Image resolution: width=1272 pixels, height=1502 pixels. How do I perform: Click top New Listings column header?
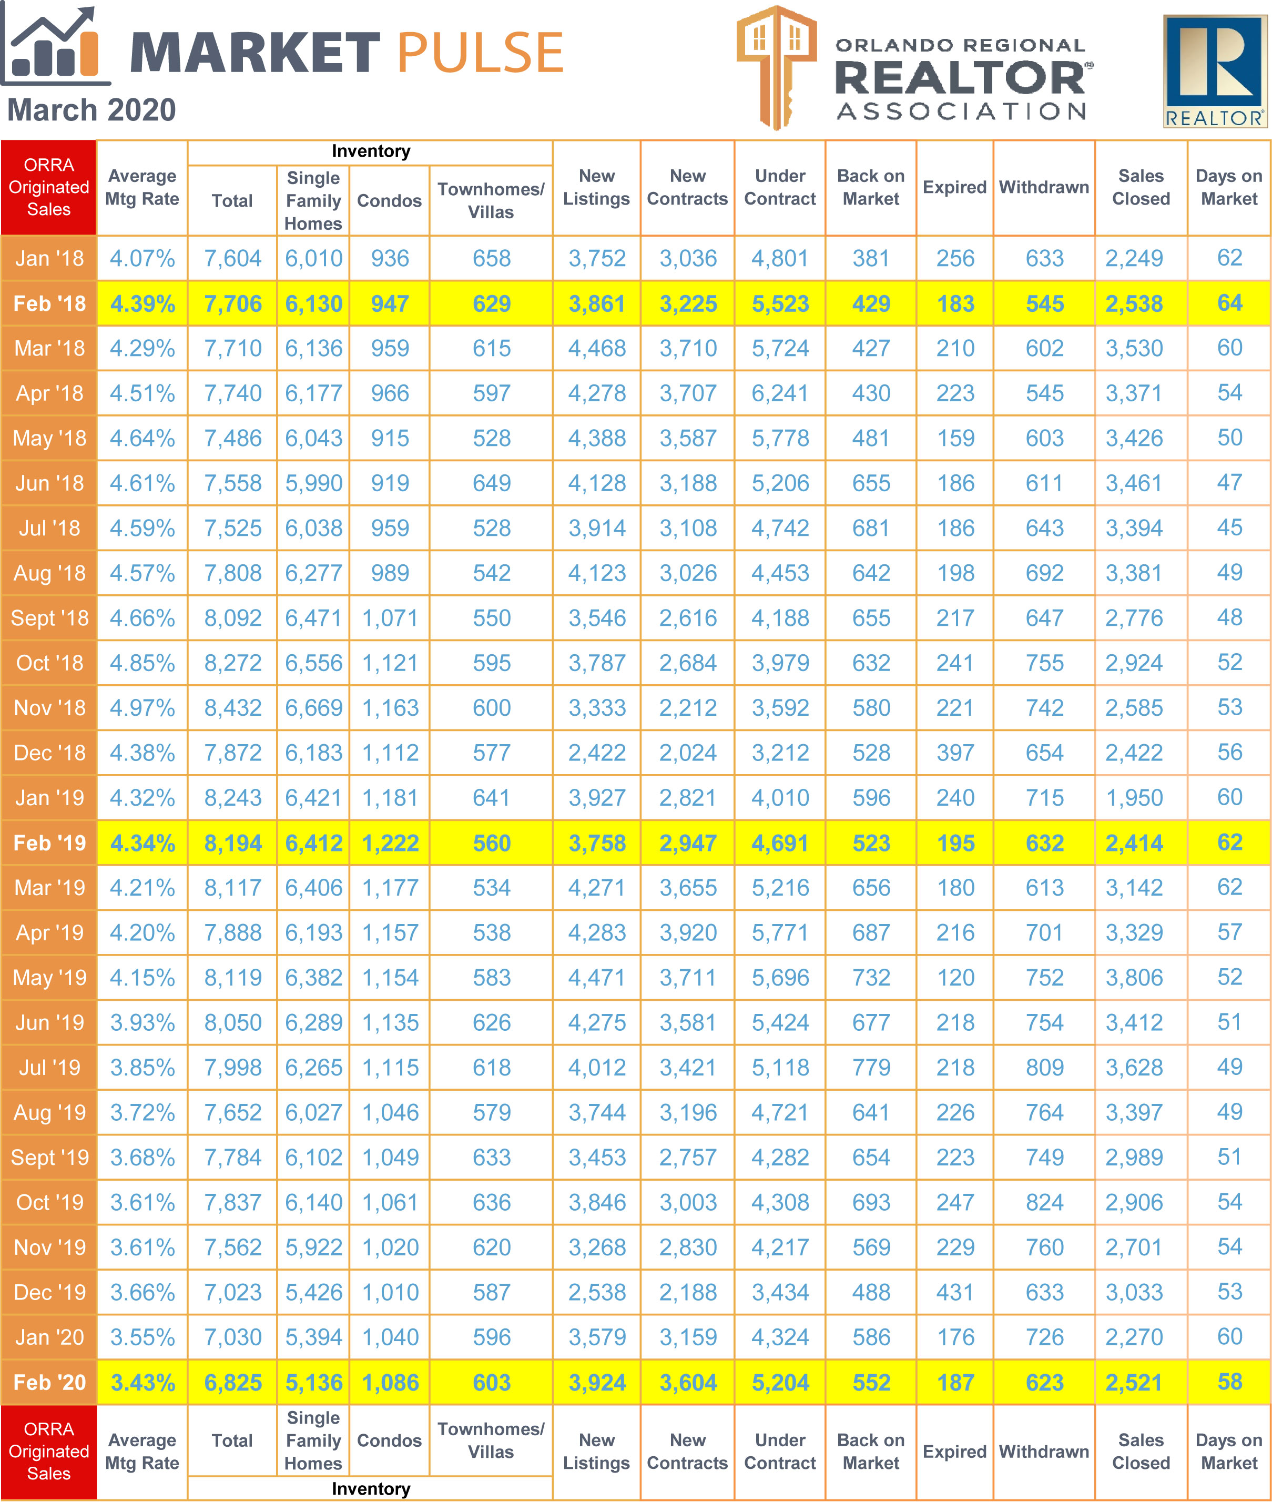click(596, 187)
